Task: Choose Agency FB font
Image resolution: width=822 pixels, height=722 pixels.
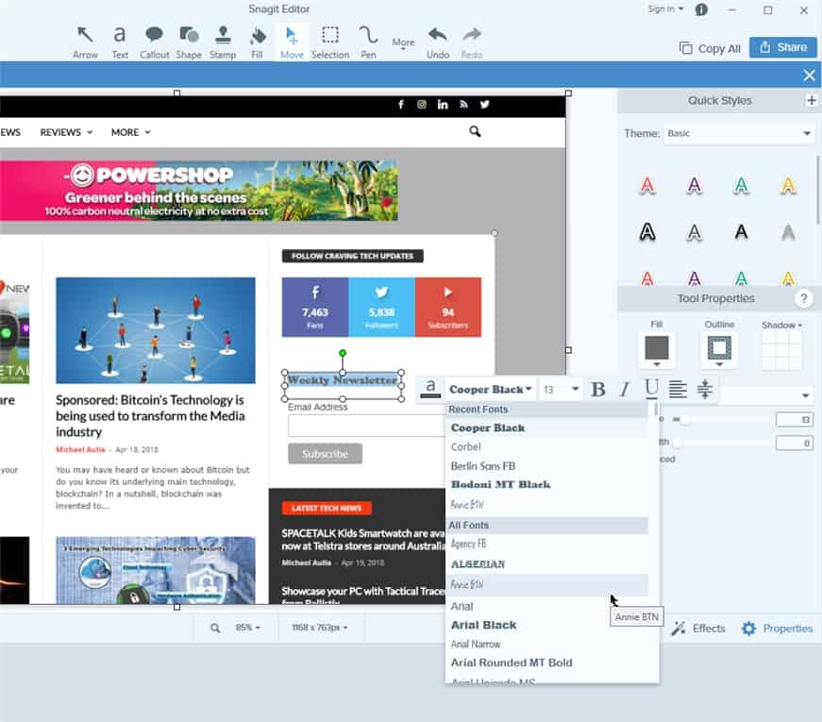Action: point(546,545)
